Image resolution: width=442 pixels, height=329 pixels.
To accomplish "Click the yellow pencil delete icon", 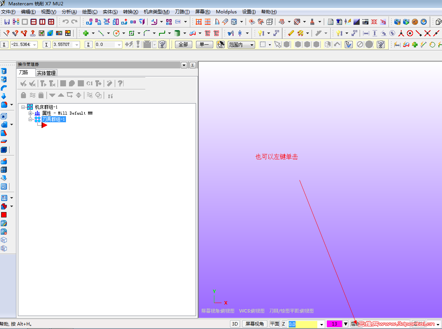I will pos(291,33).
